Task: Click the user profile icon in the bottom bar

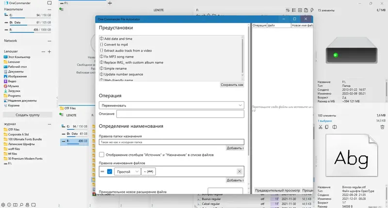Action: click(x=28, y=205)
